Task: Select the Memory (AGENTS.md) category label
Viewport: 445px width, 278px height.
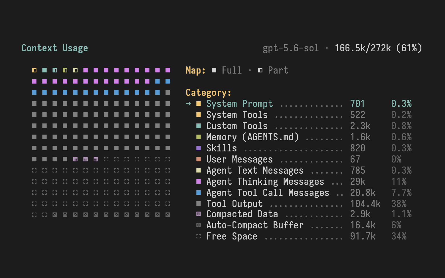Action: (x=252, y=137)
